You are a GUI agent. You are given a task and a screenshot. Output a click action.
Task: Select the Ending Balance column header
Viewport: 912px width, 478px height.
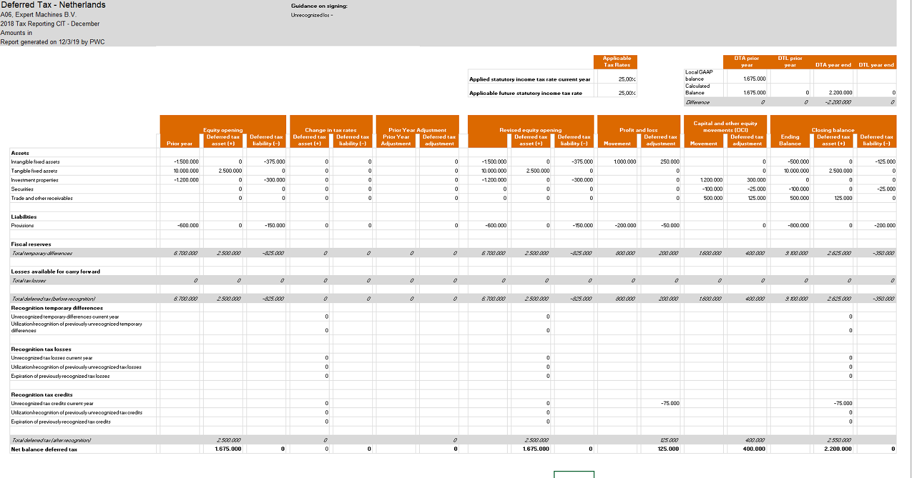pos(790,140)
